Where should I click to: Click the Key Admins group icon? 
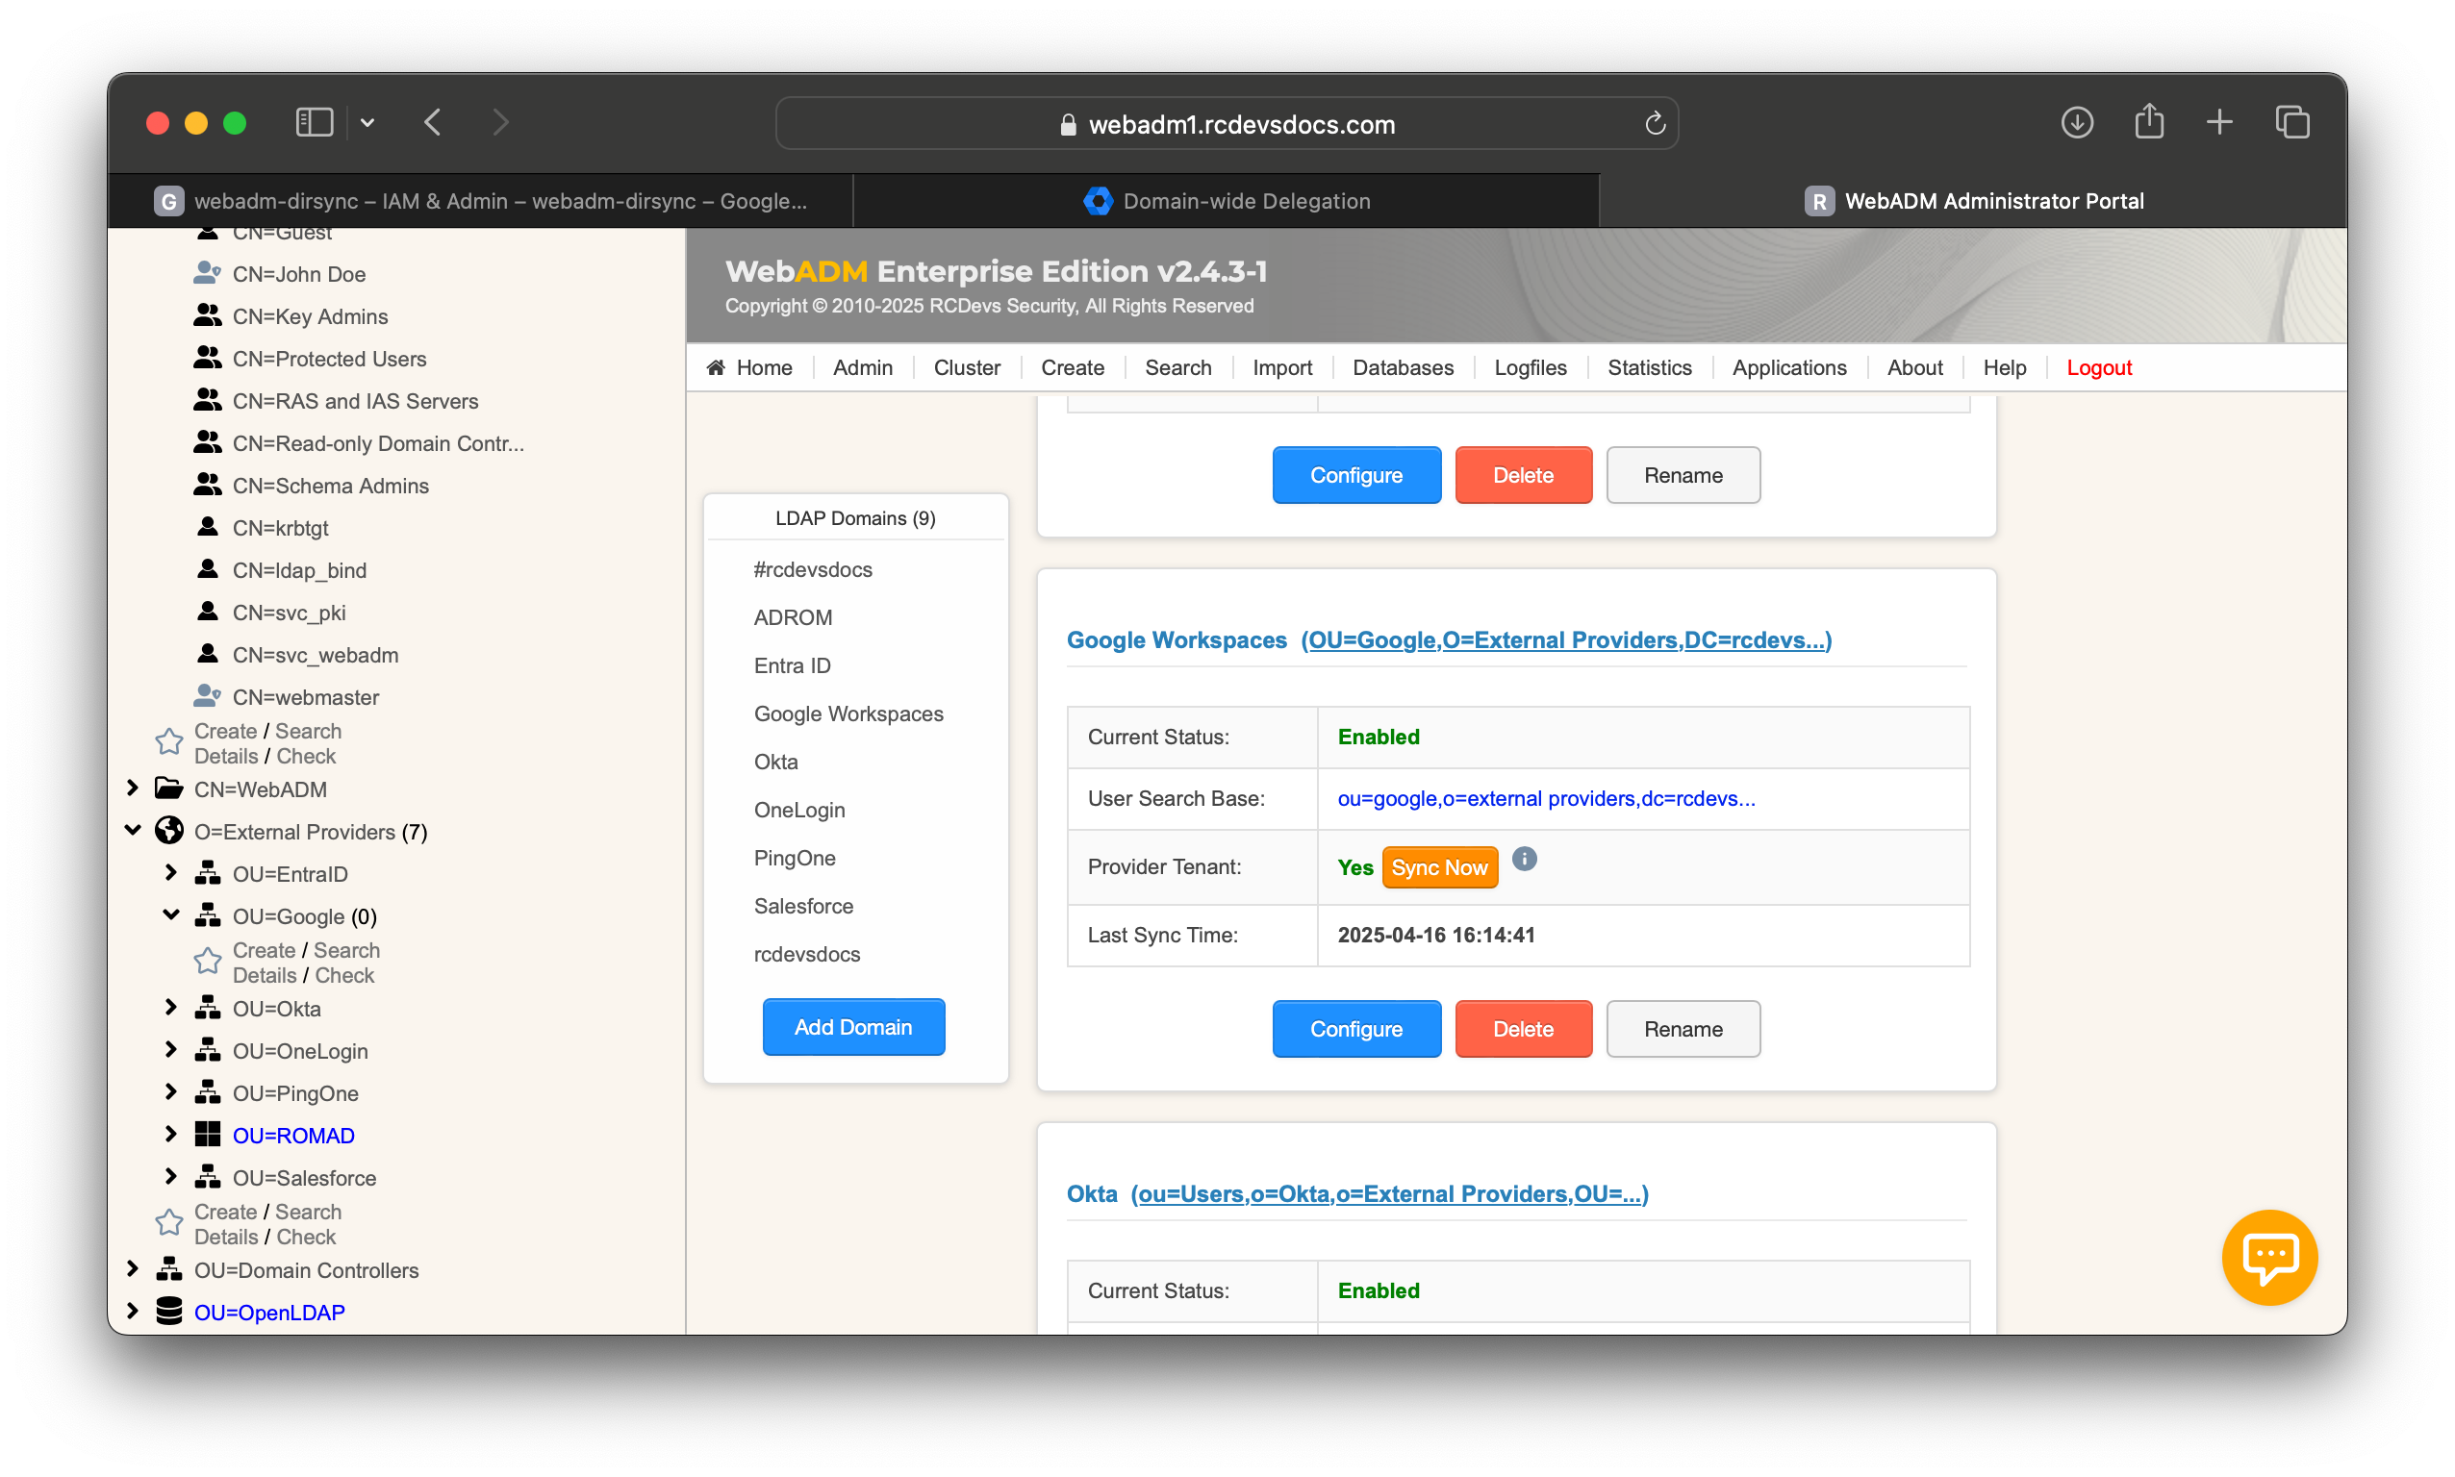[x=207, y=314]
